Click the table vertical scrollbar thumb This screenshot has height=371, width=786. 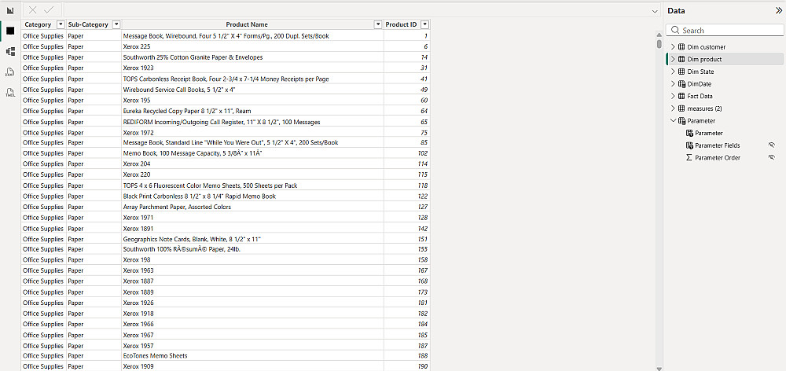[x=659, y=43]
